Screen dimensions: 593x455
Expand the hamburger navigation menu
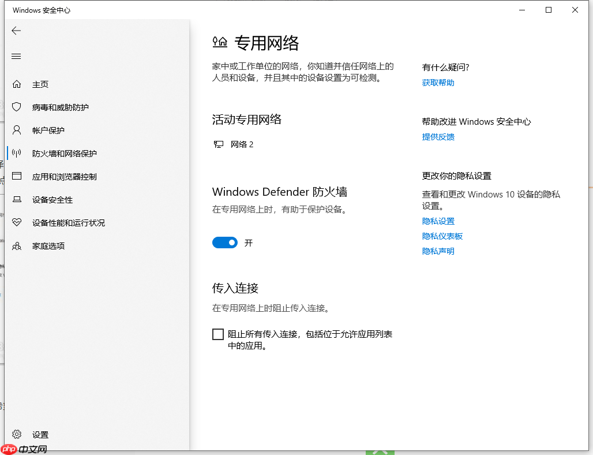click(x=16, y=56)
